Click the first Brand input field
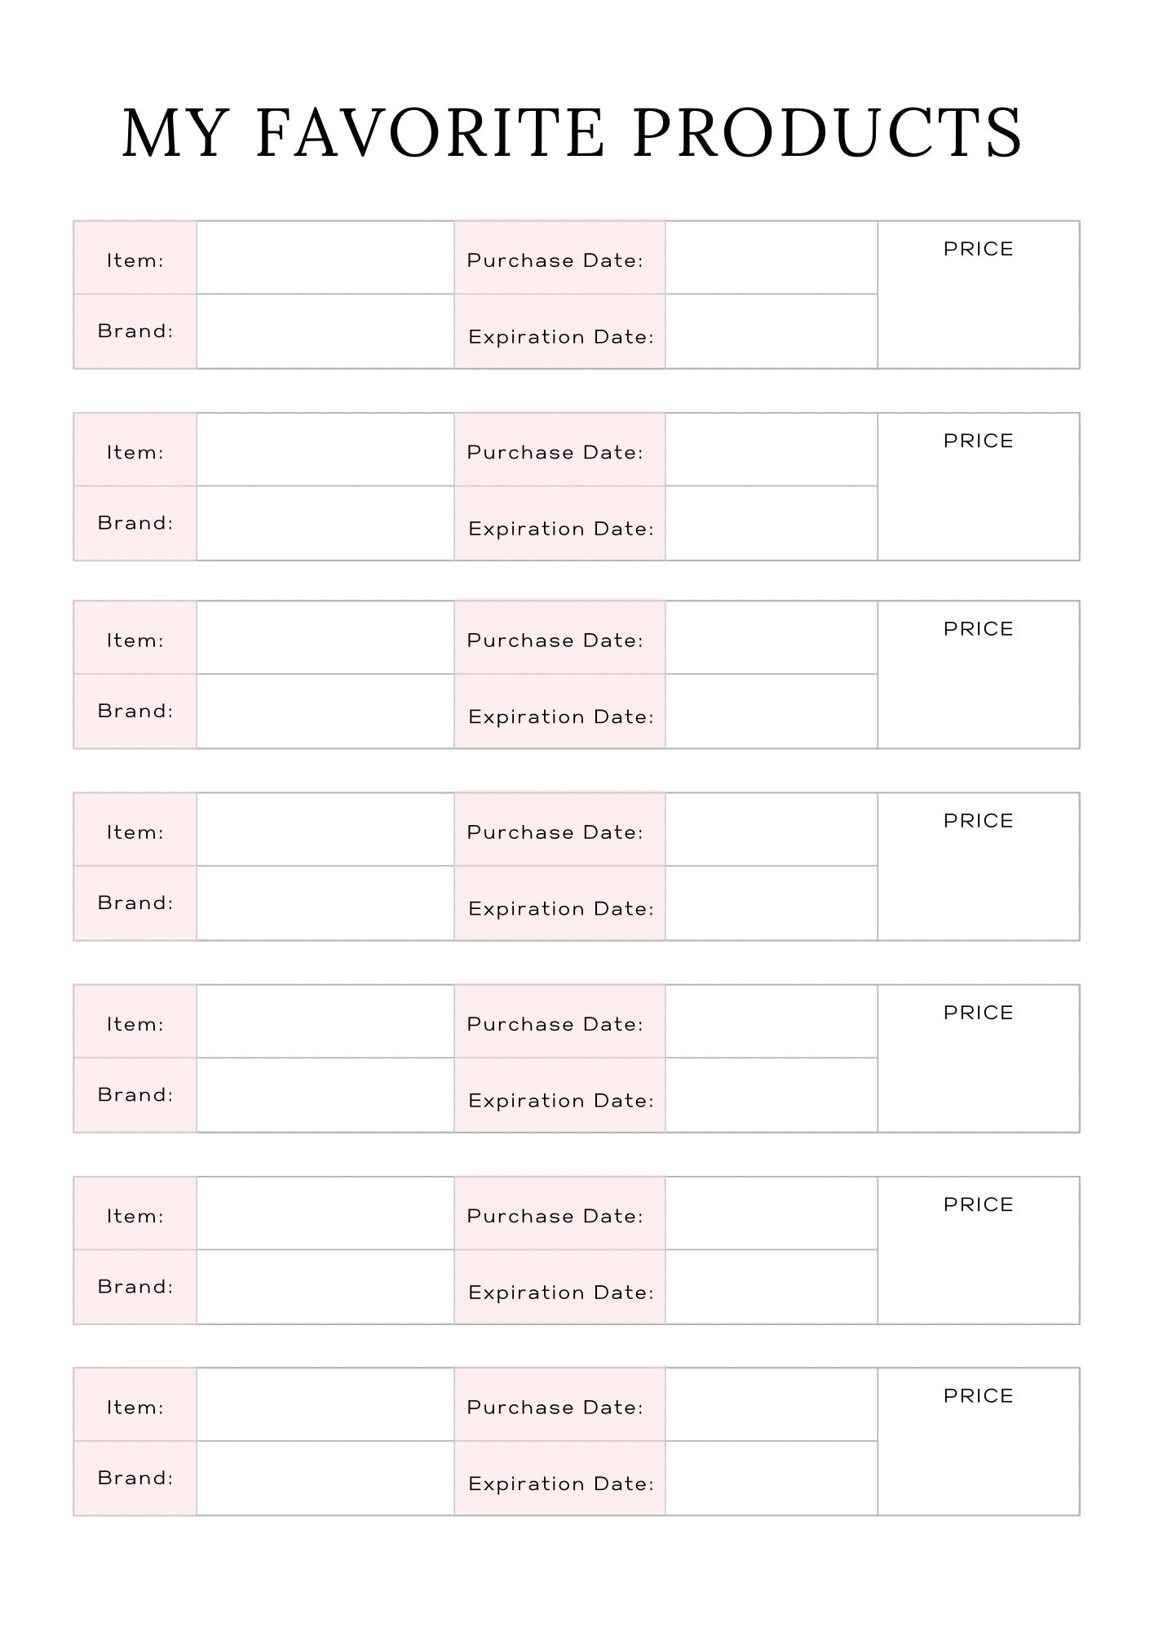The image size is (1154, 1632). click(x=325, y=331)
